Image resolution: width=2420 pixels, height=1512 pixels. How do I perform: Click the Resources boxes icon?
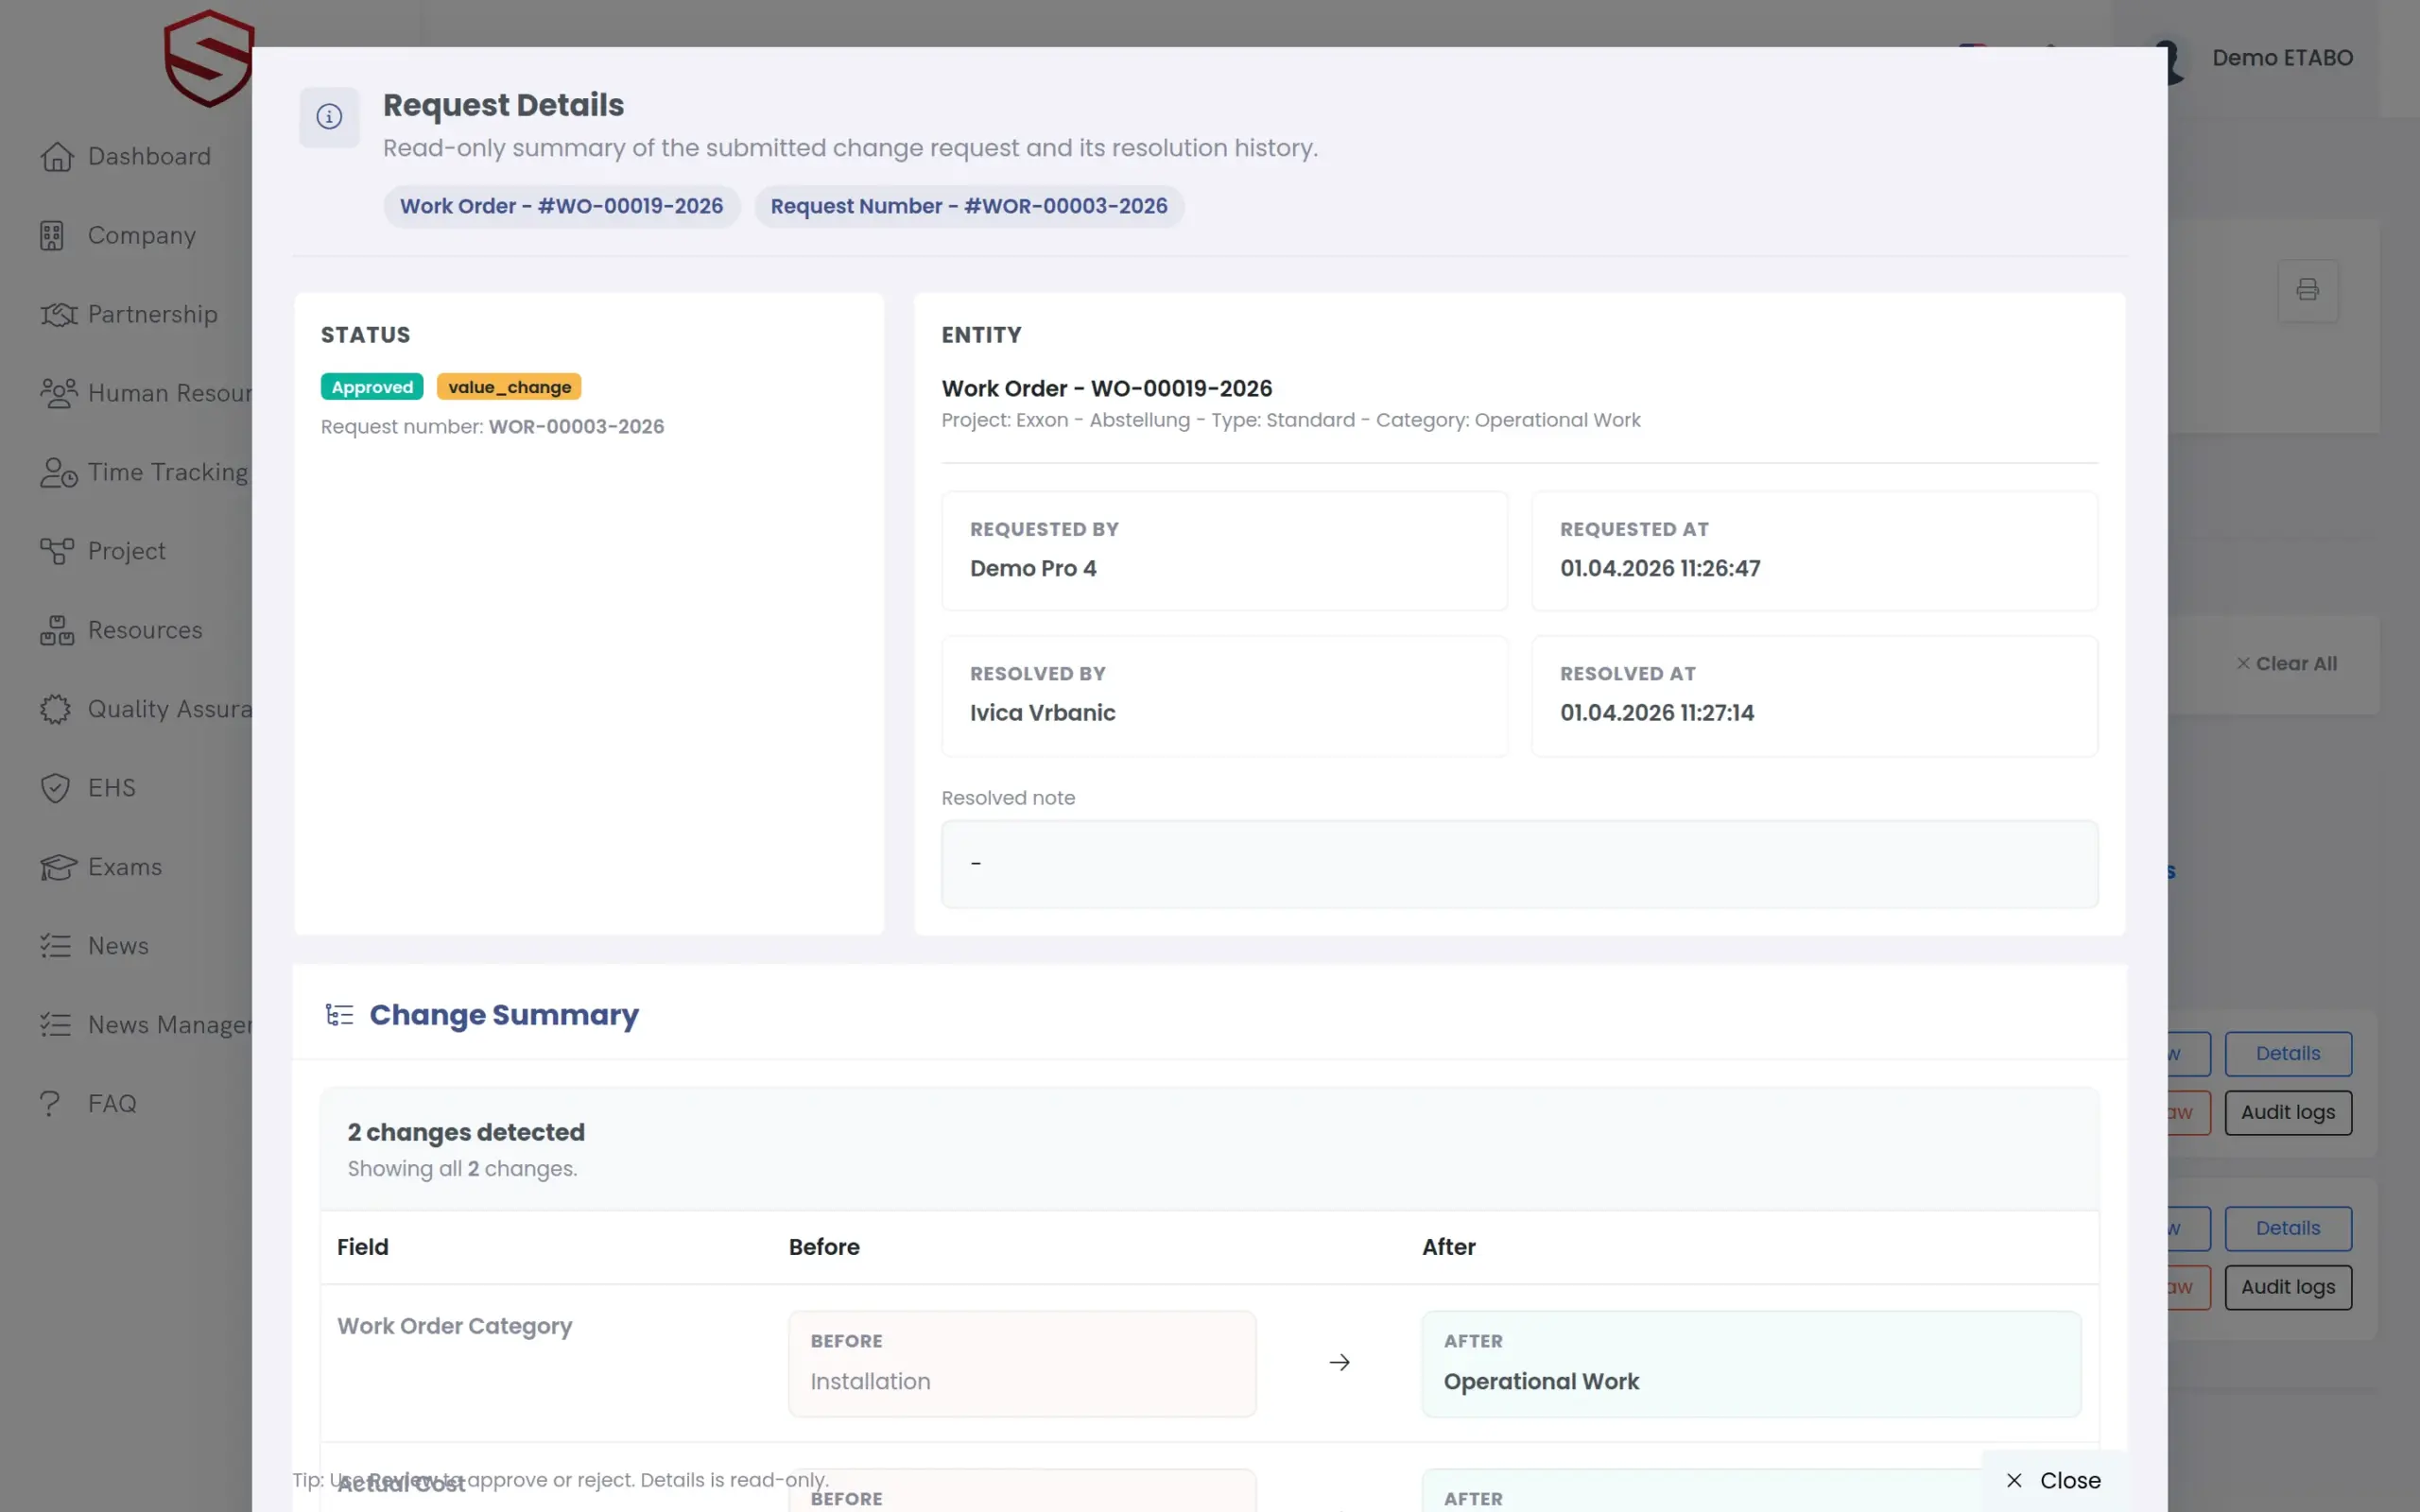pos(57,631)
